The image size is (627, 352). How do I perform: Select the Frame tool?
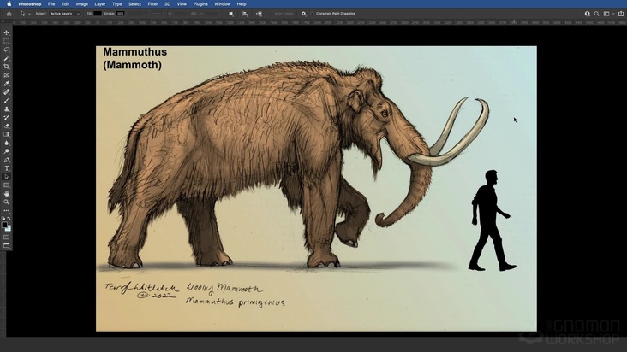click(6, 75)
